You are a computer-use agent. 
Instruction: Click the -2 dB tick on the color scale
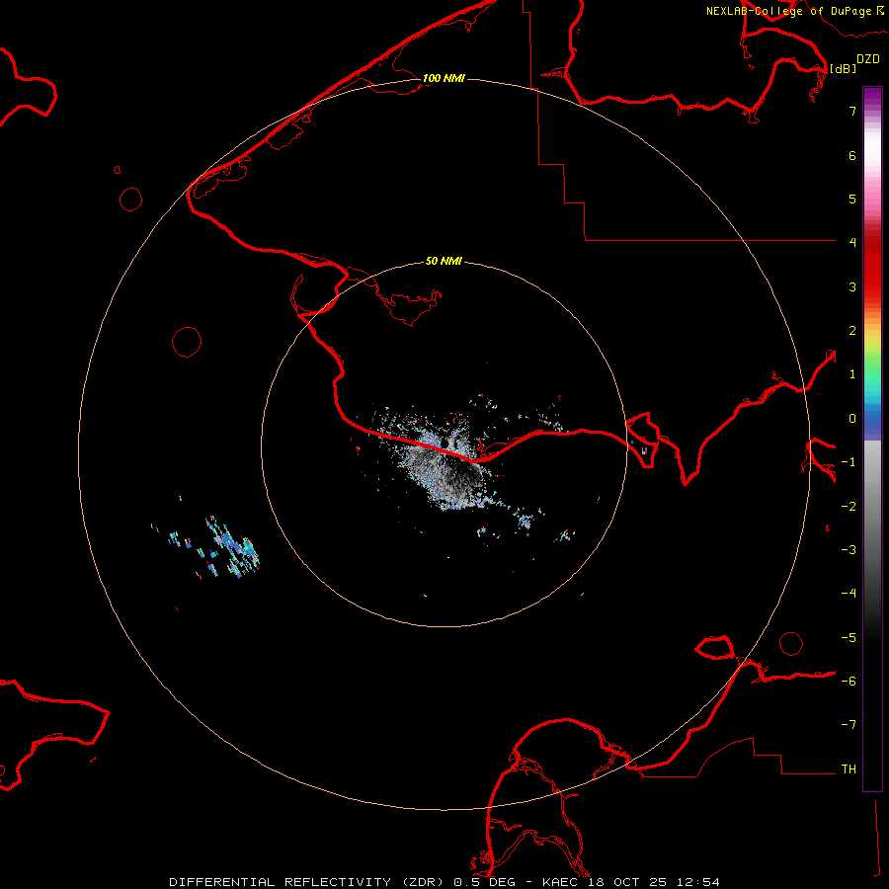tap(849, 507)
